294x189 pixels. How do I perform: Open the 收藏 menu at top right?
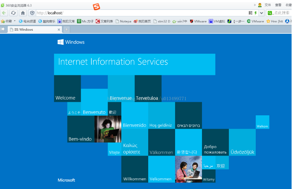[288, 5]
